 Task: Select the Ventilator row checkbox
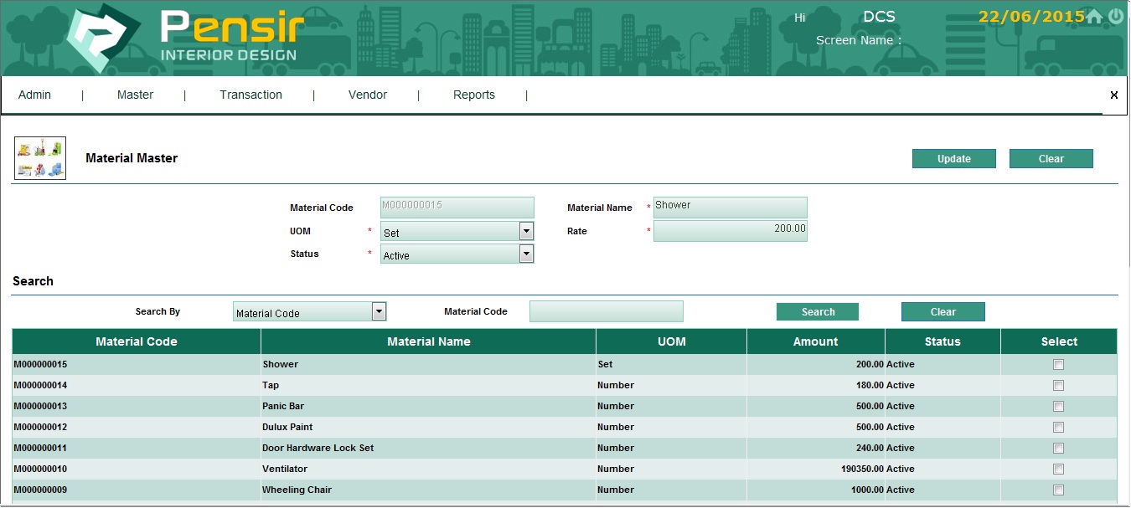1058,470
